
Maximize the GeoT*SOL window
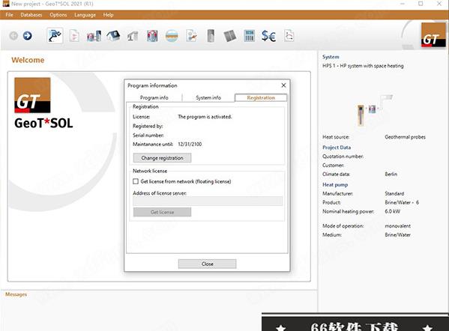tap(421, 4)
